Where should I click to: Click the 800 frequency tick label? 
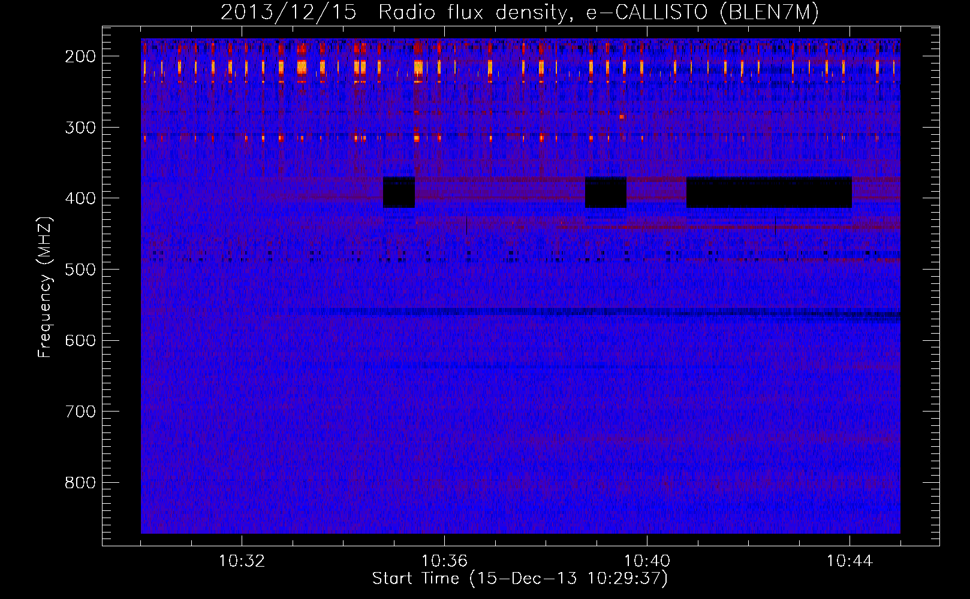coord(80,482)
